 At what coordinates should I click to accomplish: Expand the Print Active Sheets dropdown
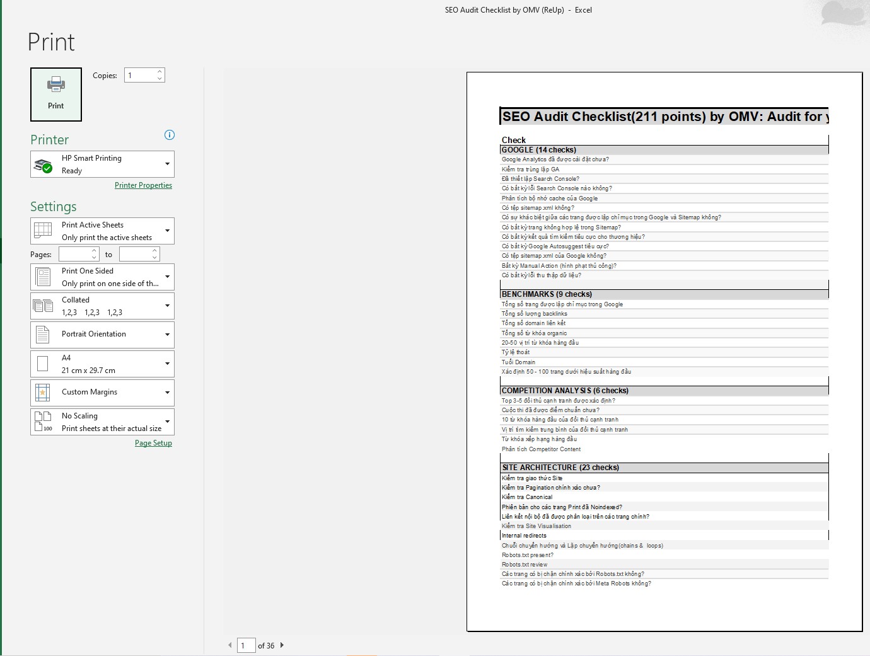coord(167,231)
